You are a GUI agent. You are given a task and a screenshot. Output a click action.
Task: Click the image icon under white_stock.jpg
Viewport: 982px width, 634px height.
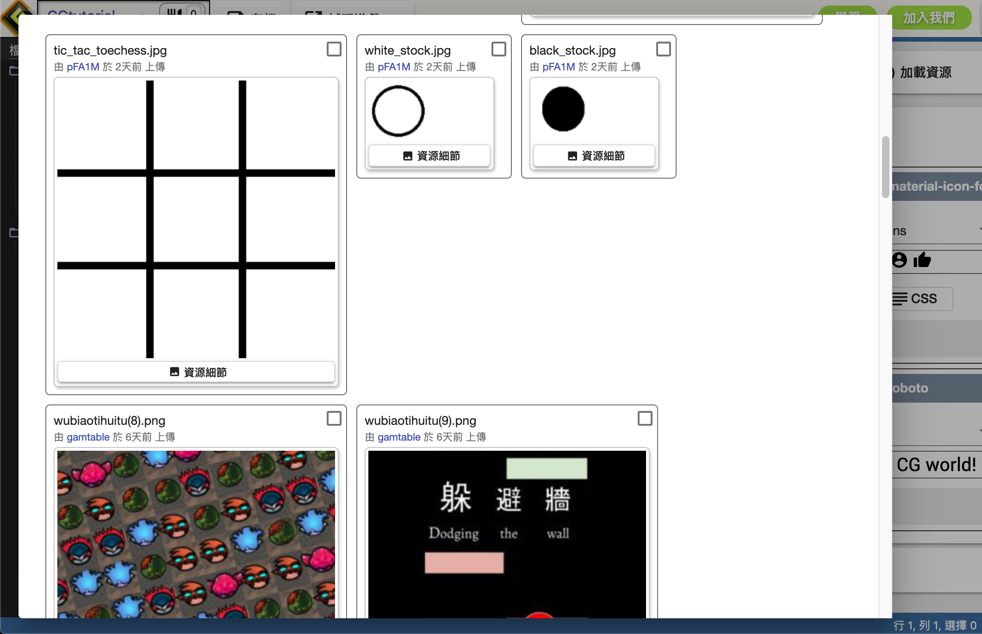click(x=408, y=155)
